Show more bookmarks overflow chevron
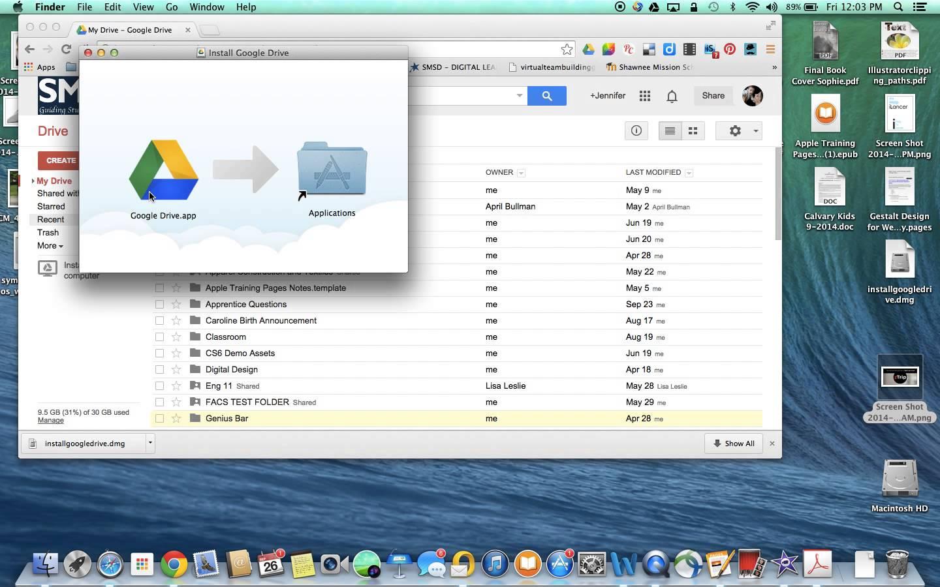The height and width of the screenshot is (587, 940). [x=774, y=67]
